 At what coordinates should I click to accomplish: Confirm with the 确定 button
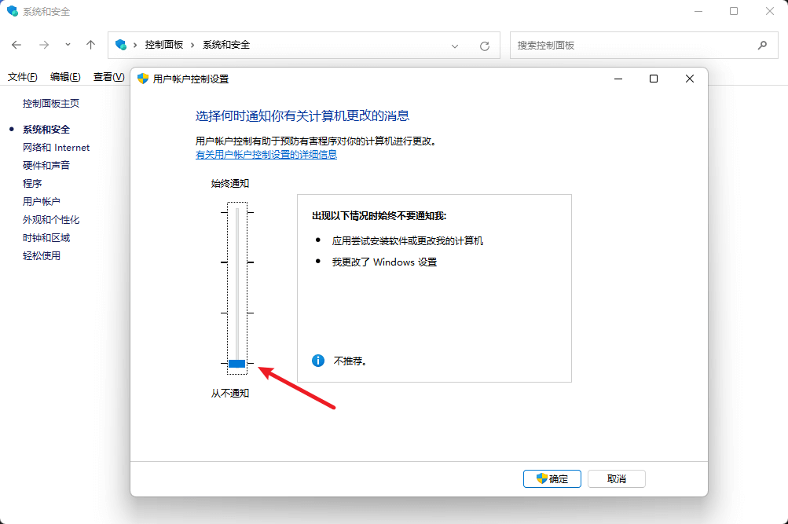pyautogui.click(x=552, y=478)
